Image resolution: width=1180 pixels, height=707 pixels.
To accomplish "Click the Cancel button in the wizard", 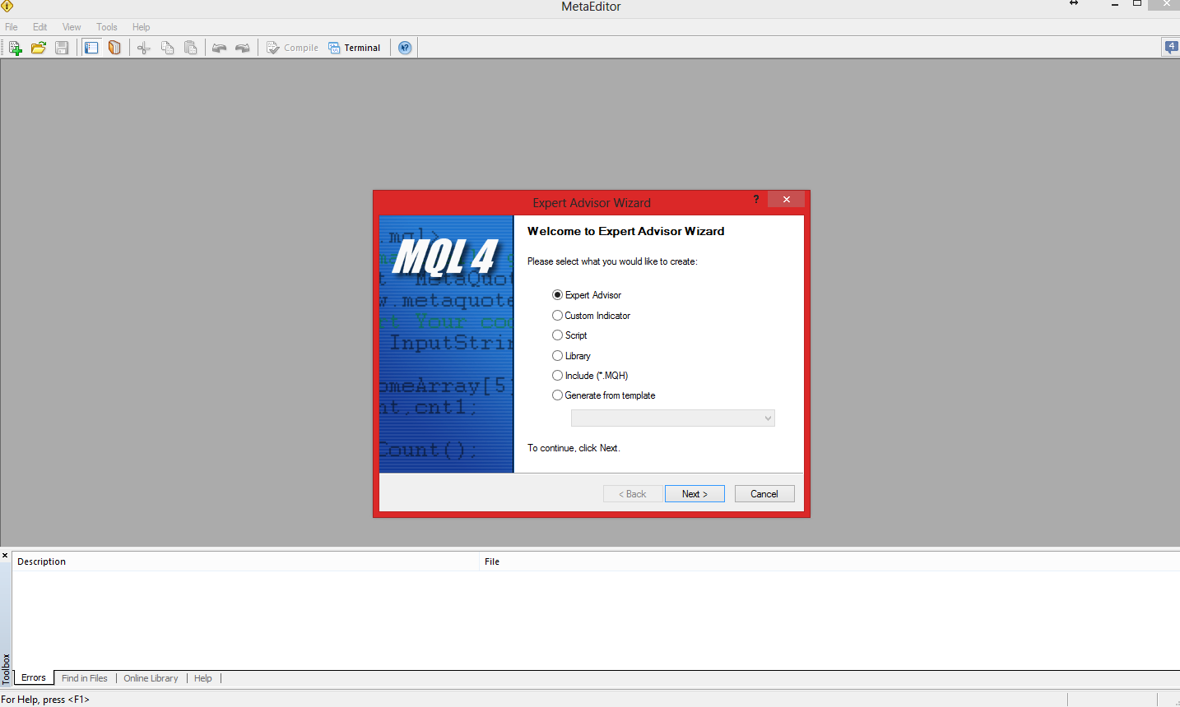I will pyautogui.click(x=764, y=494).
